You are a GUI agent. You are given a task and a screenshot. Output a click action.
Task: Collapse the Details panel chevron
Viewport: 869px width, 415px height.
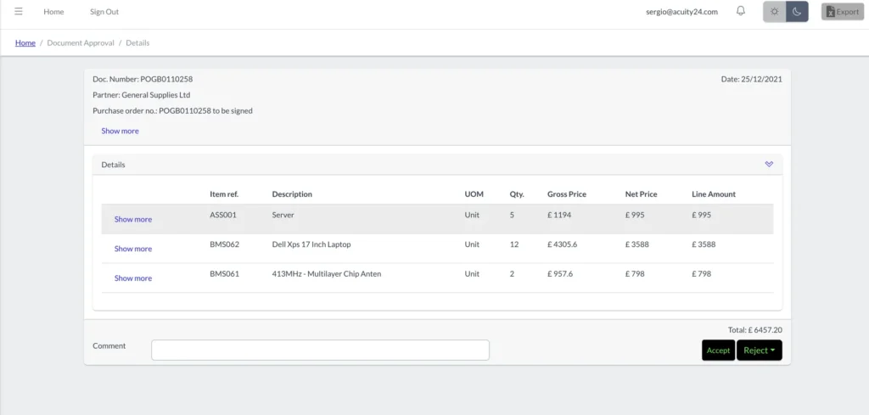point(769,165)
